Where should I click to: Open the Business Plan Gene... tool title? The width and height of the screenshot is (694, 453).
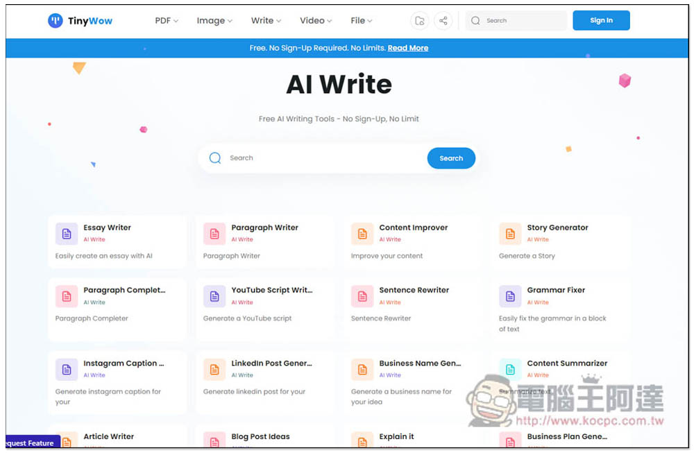point(567,436)
